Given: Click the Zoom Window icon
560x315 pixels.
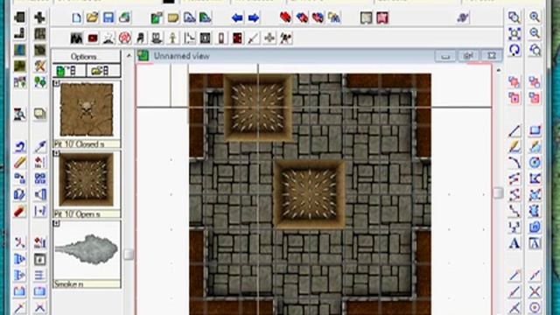Looking at the screenshot, I should [514, 17].
